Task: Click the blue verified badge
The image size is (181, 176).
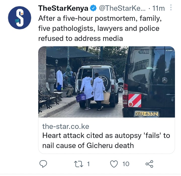Action: (x=93, y=8)
